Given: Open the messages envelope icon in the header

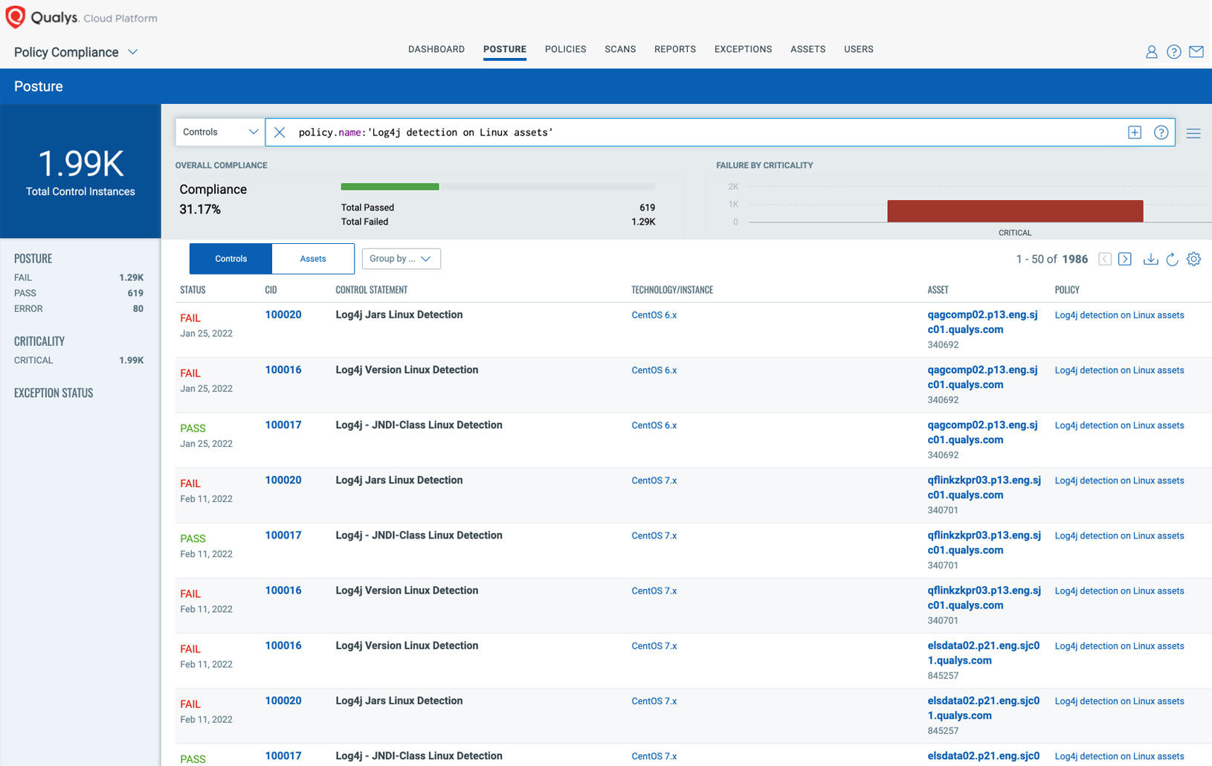Looking at the screenshot, I should point(1197,52).
